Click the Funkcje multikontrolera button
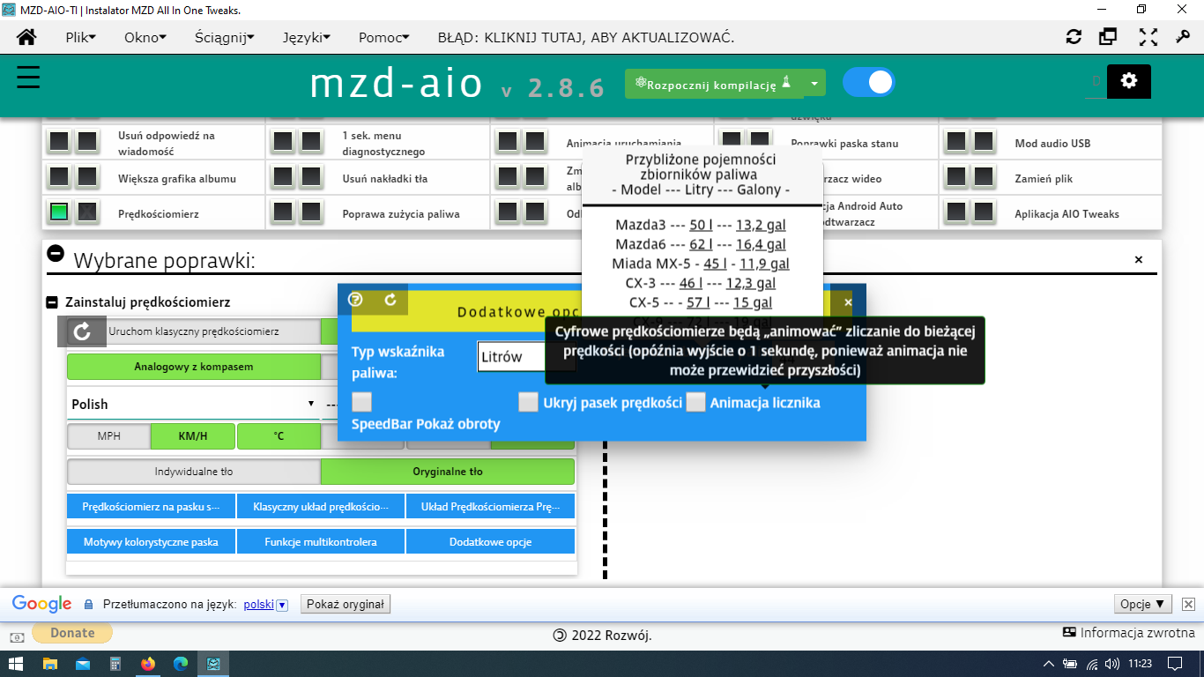The width and height of the screenshot is (1204, 677). tap(321, 541)
